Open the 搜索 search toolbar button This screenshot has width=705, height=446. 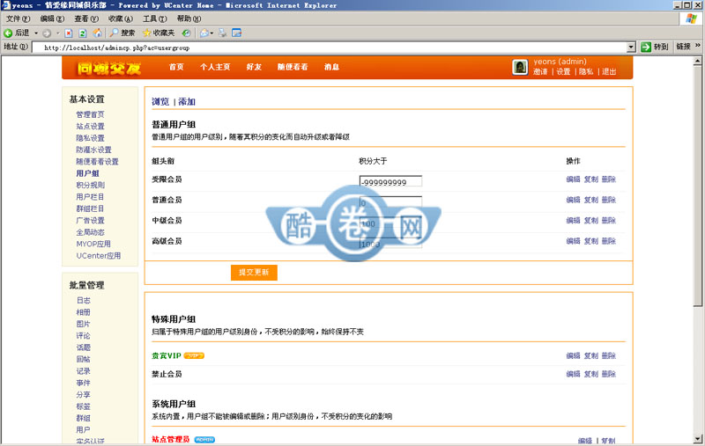(x=122, y=33)
